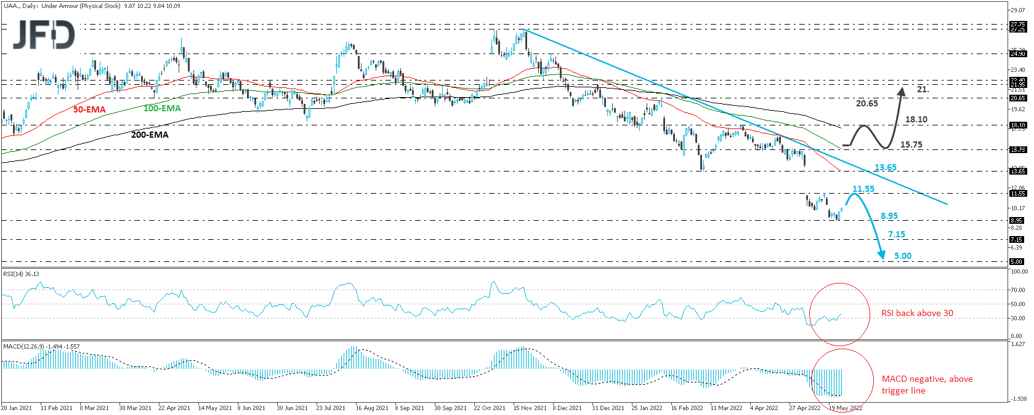Select the 'MACD negative, above trigger line' note

tap(927, 385)
